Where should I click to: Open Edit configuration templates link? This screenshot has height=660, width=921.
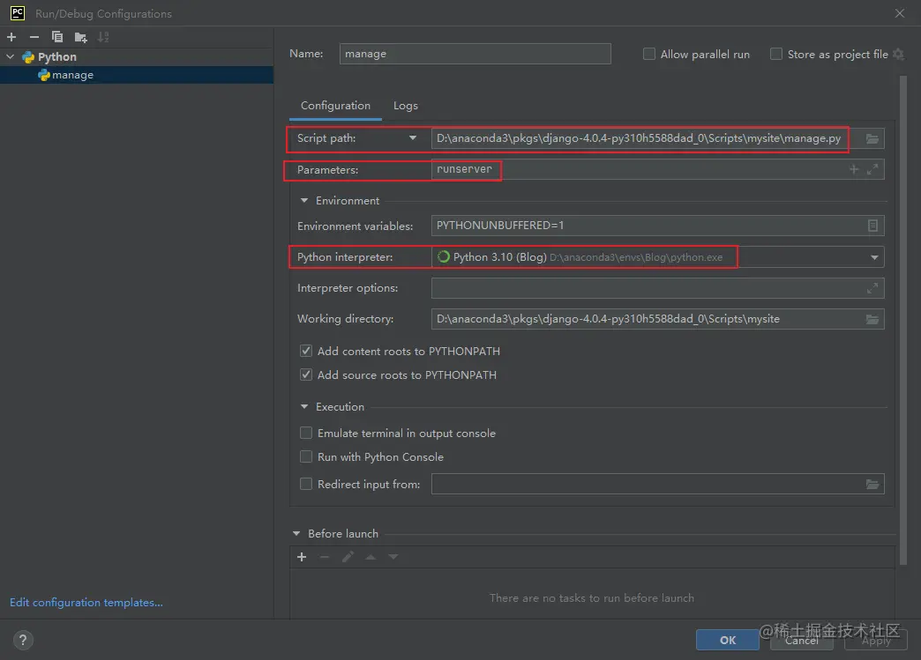coord(86,603)
